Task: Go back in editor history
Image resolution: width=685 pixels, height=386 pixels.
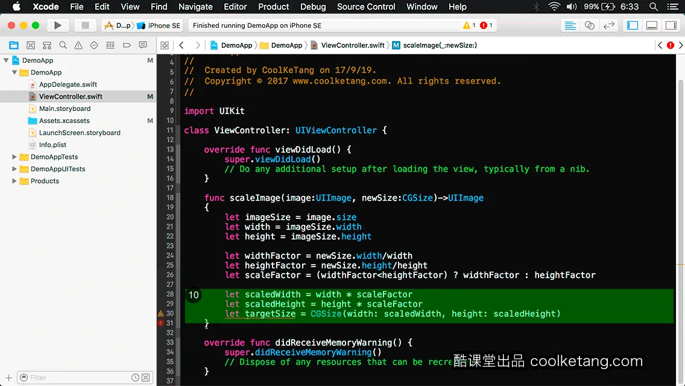Action: click(182, 45)
